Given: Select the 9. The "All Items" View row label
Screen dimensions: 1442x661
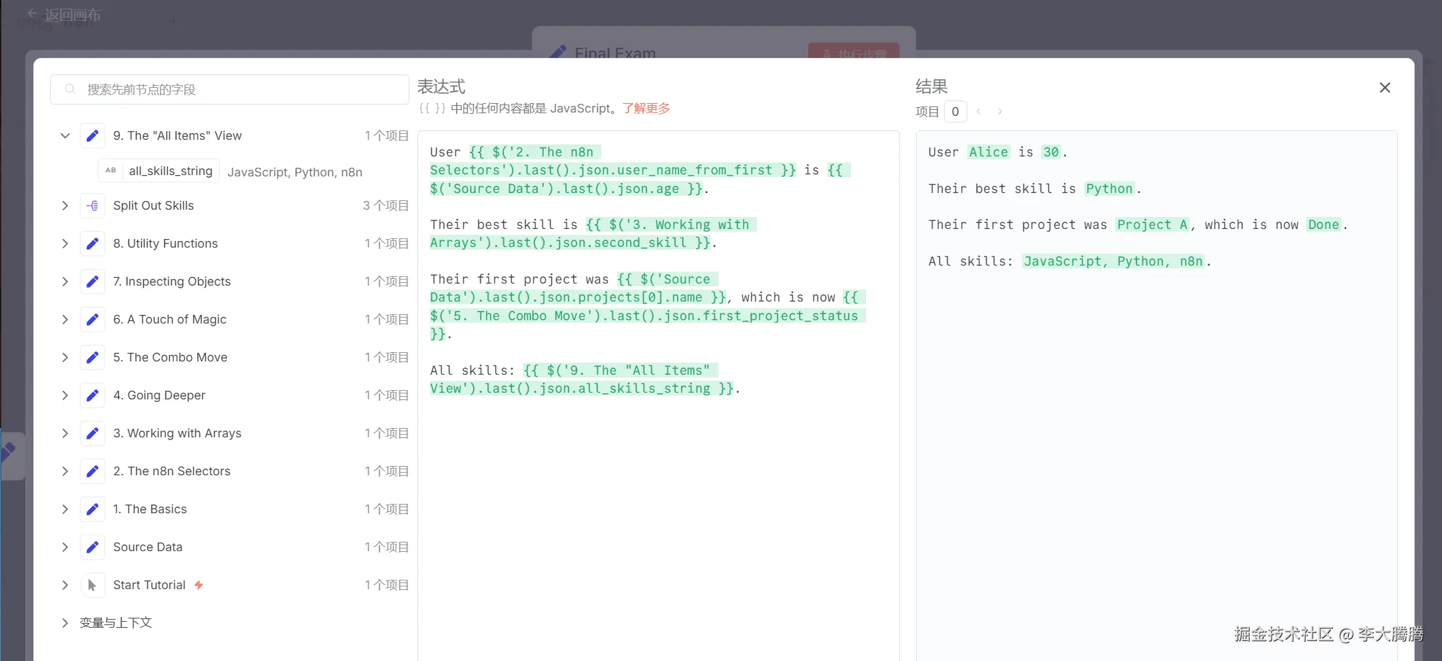Looking at the screenshot, I should pyautogui.click(x=177, y=136).
